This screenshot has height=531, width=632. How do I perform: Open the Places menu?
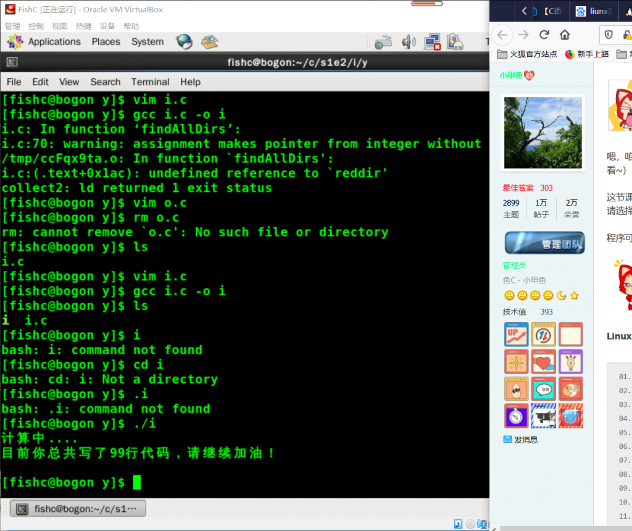coord(106,41)
